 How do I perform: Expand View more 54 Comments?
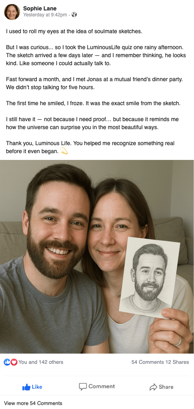(x=33, y=403)
